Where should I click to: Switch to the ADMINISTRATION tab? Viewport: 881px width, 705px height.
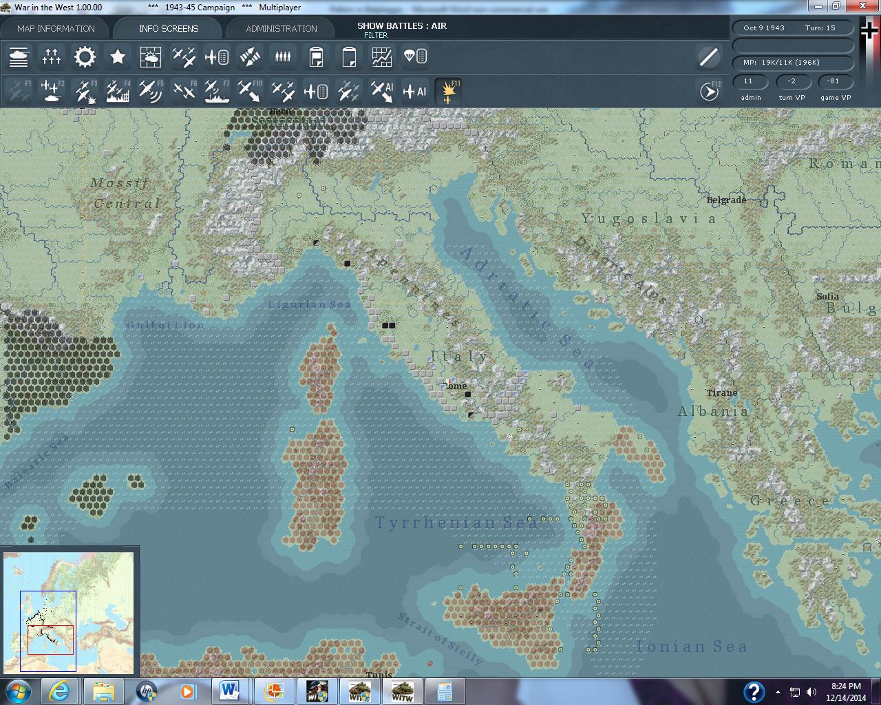click(282, 28)
